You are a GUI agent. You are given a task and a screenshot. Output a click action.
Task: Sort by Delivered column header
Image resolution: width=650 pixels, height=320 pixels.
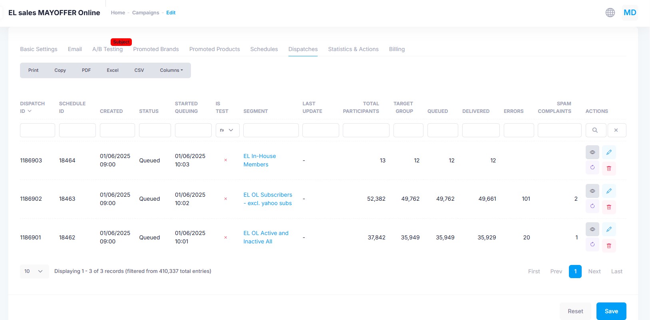(x=476, y=111)
